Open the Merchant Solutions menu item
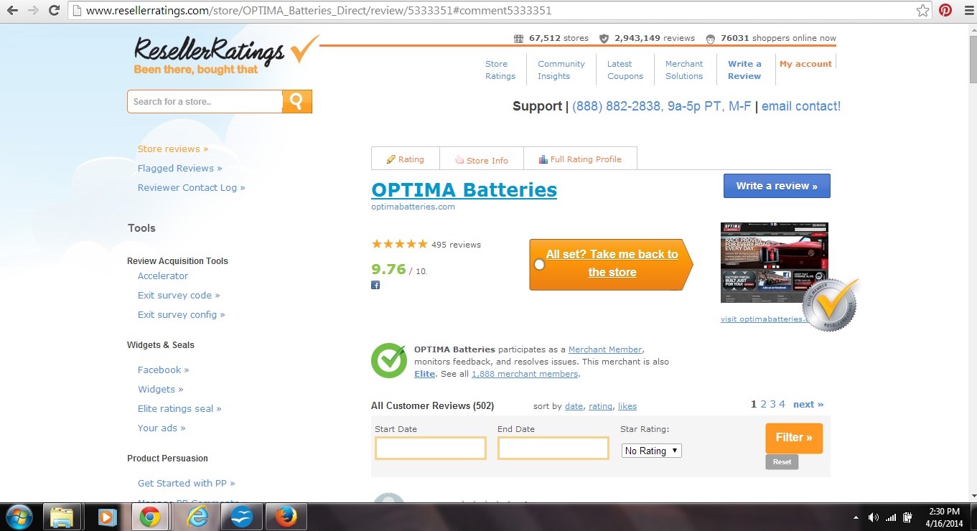Screen dimensions: 977x531 (x=684, y=70)
